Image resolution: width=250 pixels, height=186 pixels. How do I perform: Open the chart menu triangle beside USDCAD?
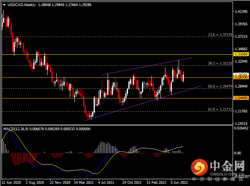[x=5, y=5]
